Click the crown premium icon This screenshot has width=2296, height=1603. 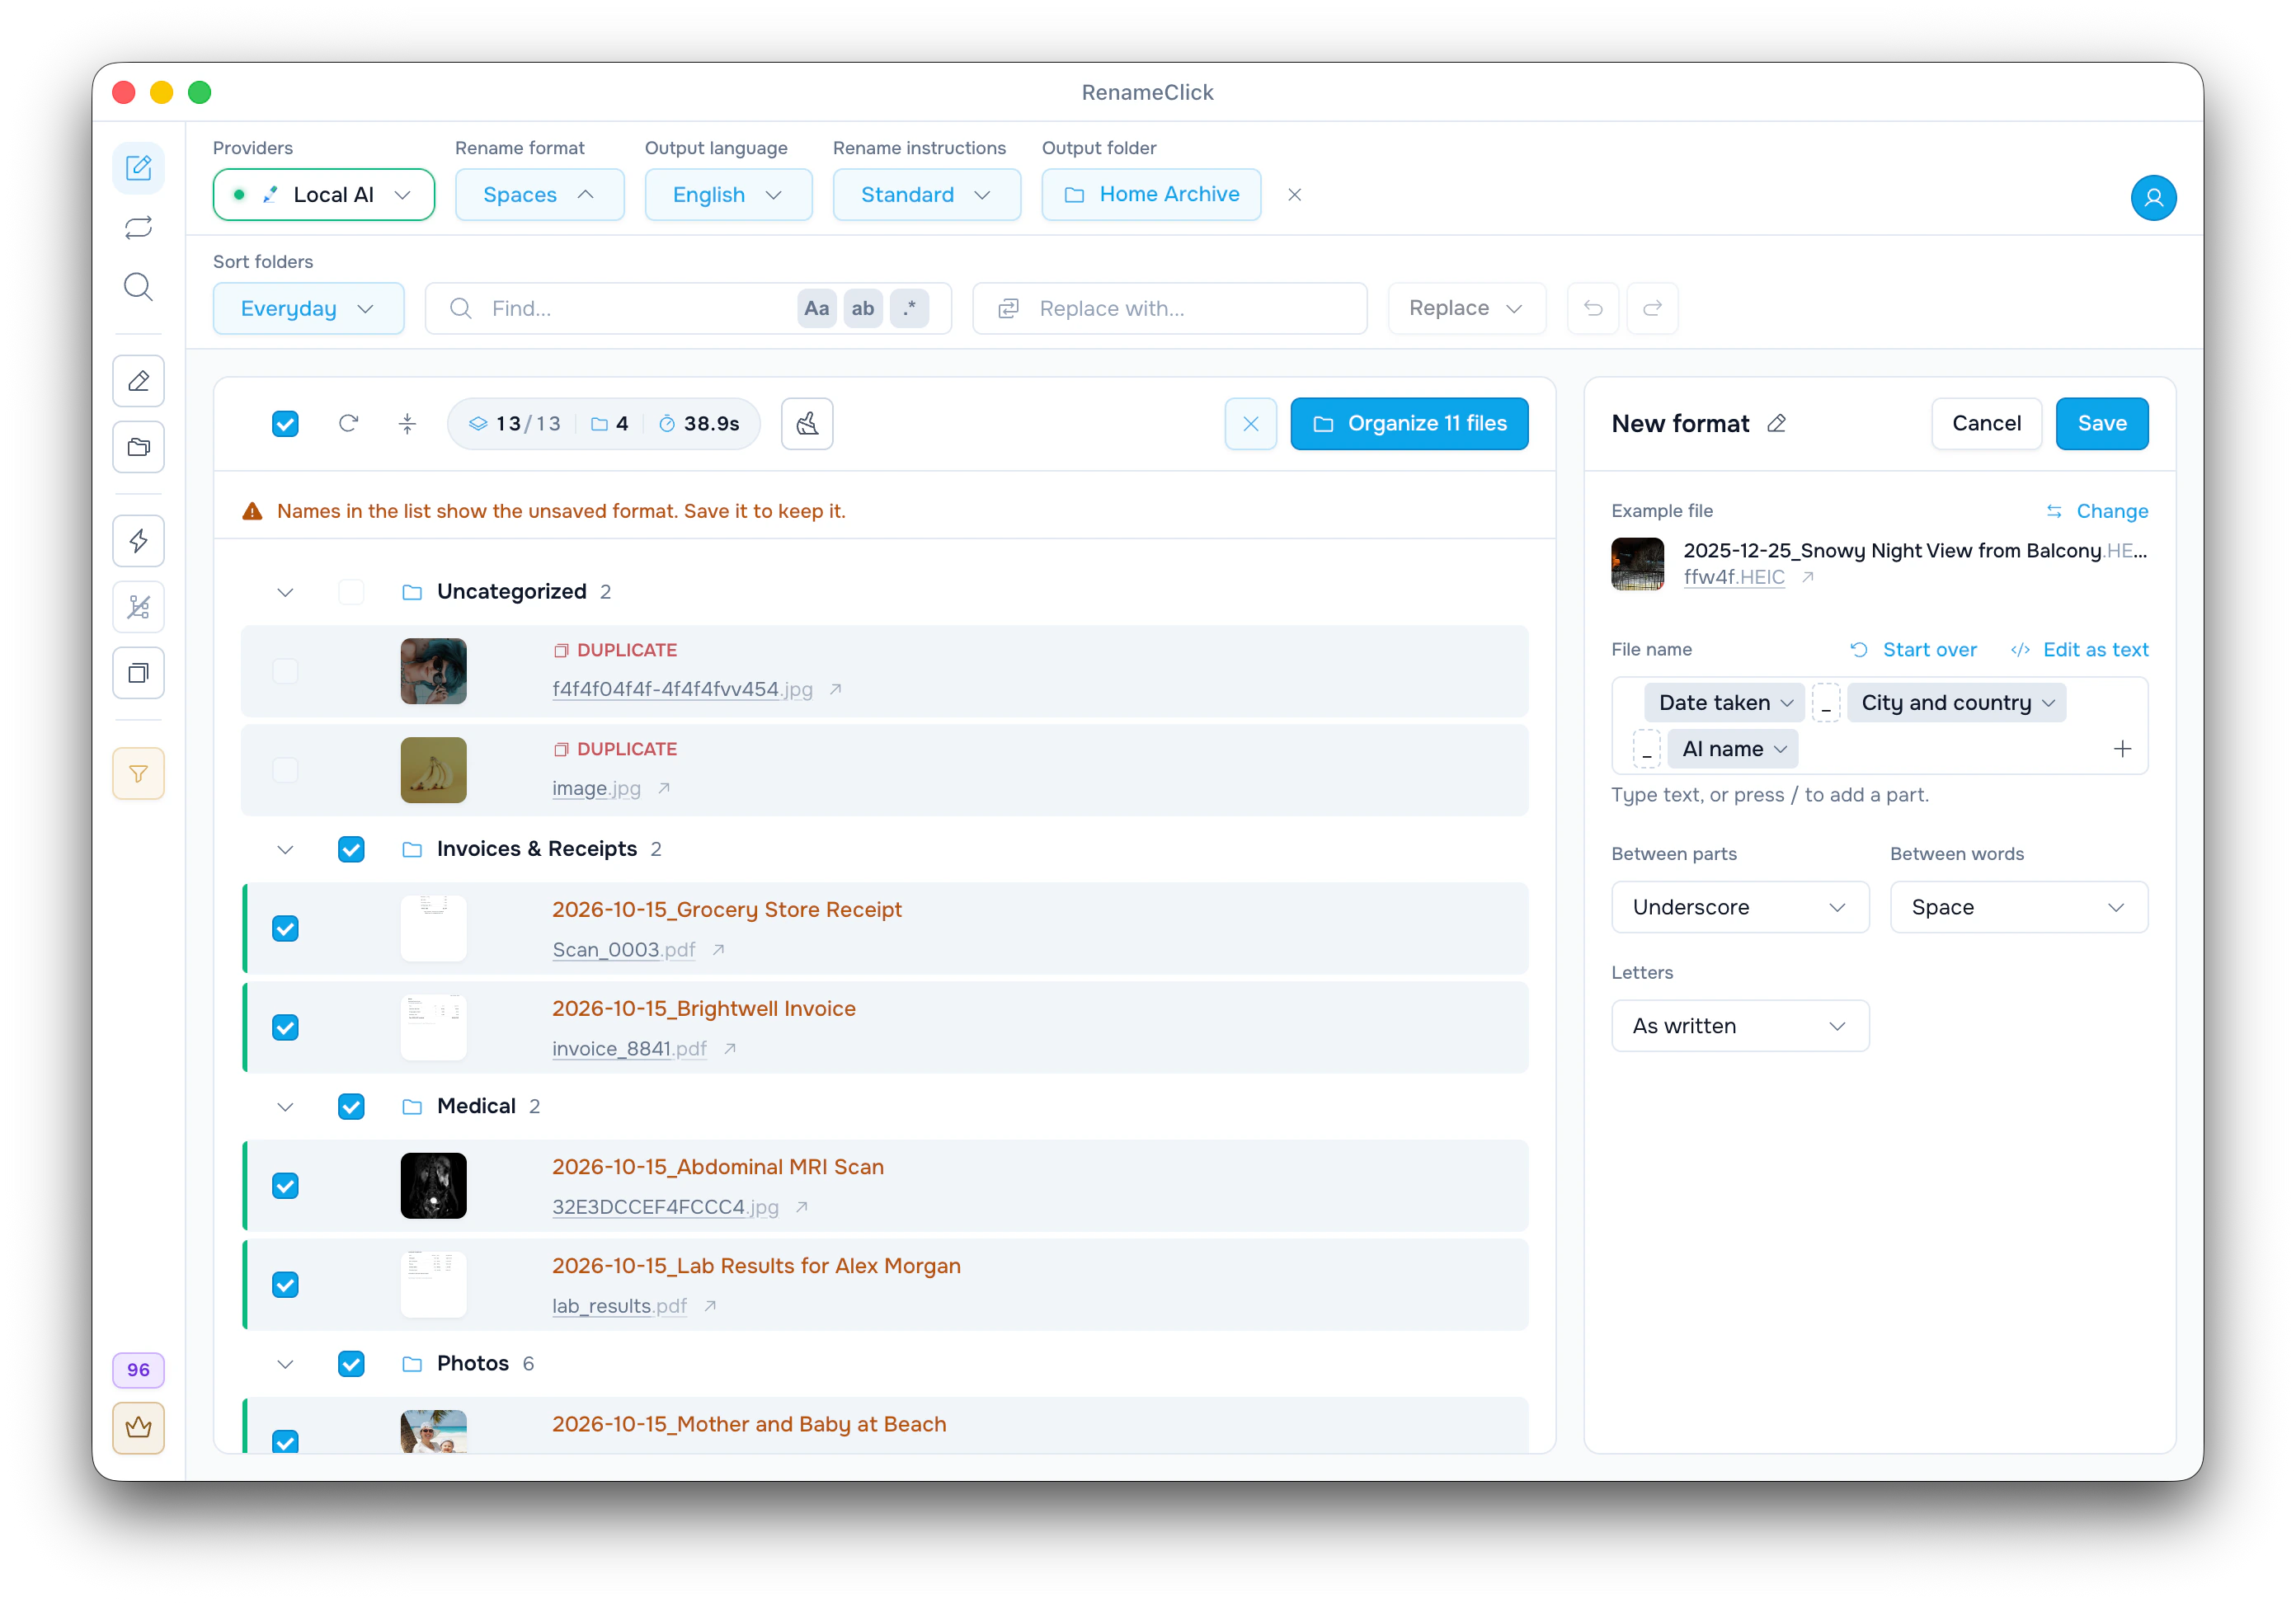tap(138, 1428)
